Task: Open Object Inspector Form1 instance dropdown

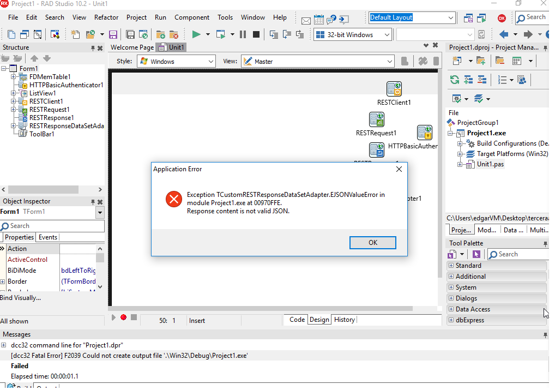Action: point(100,213)
